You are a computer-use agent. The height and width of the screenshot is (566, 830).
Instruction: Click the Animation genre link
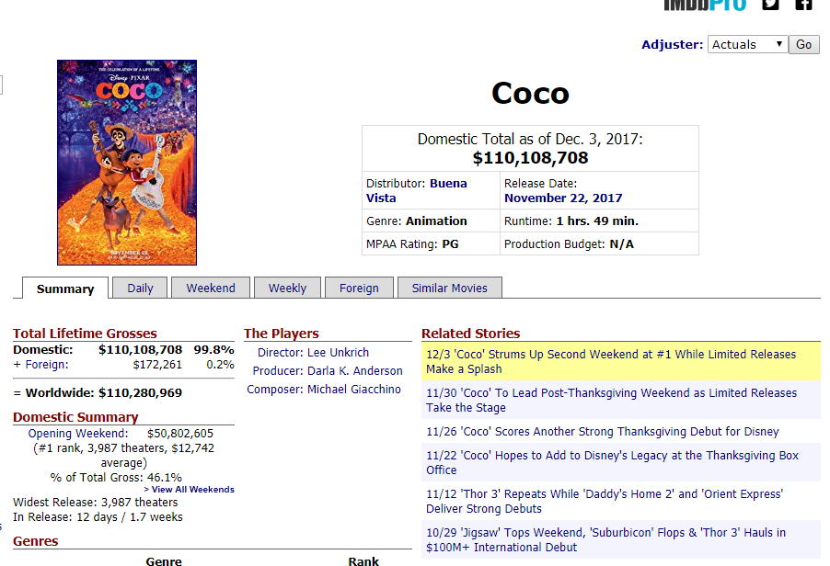point(436,221)
